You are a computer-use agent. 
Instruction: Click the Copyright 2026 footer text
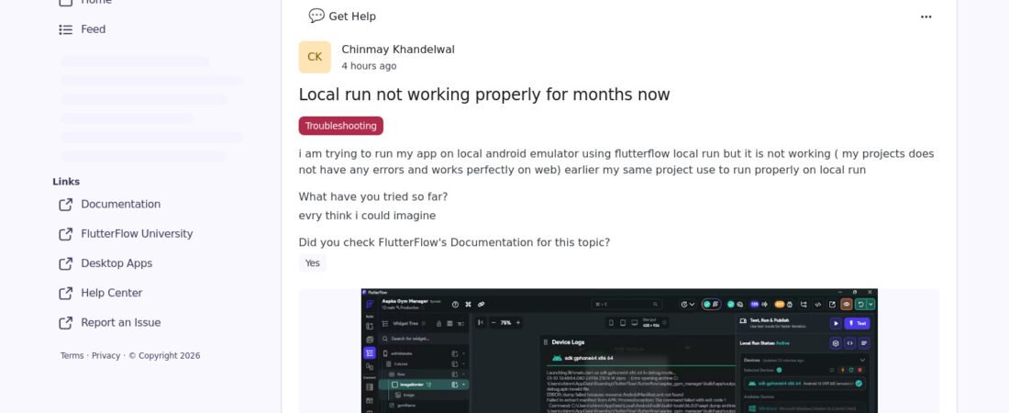pyautogui.click(x=164, y=356)
